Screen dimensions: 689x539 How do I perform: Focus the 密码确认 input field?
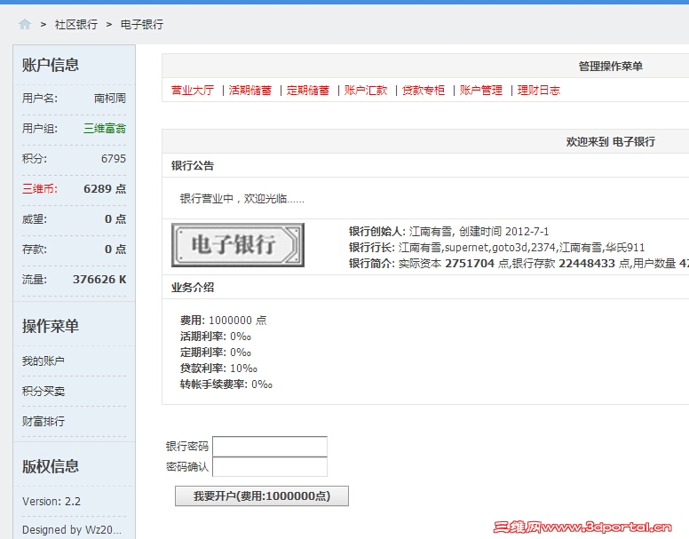pyautogui.click(x=270, y=466)
